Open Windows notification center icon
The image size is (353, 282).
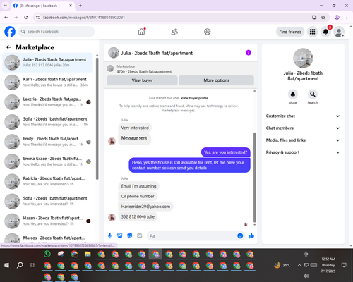[344, 265]
